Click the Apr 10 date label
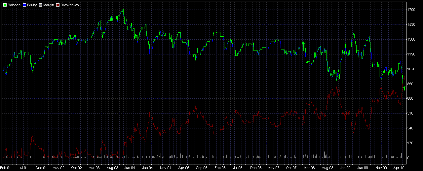Screen dimensions: 423x171 [399, 168]
